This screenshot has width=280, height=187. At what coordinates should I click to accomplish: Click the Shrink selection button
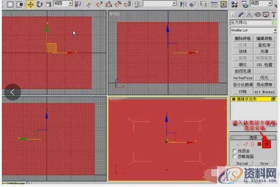(x=242, y=163)
